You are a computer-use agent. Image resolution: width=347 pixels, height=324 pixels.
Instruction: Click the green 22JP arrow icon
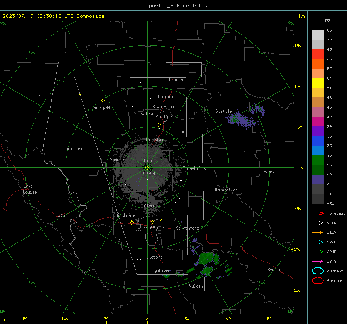point(318,252)
